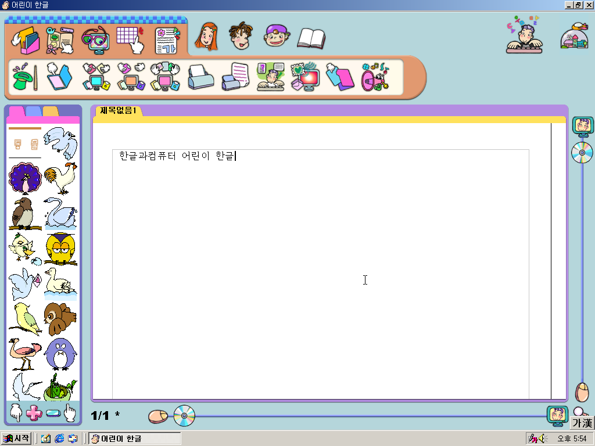The image size is (595, 446).
Task: Insert the brown sparrow clipart
Action: pyautogui.click(x=60, y=319)
